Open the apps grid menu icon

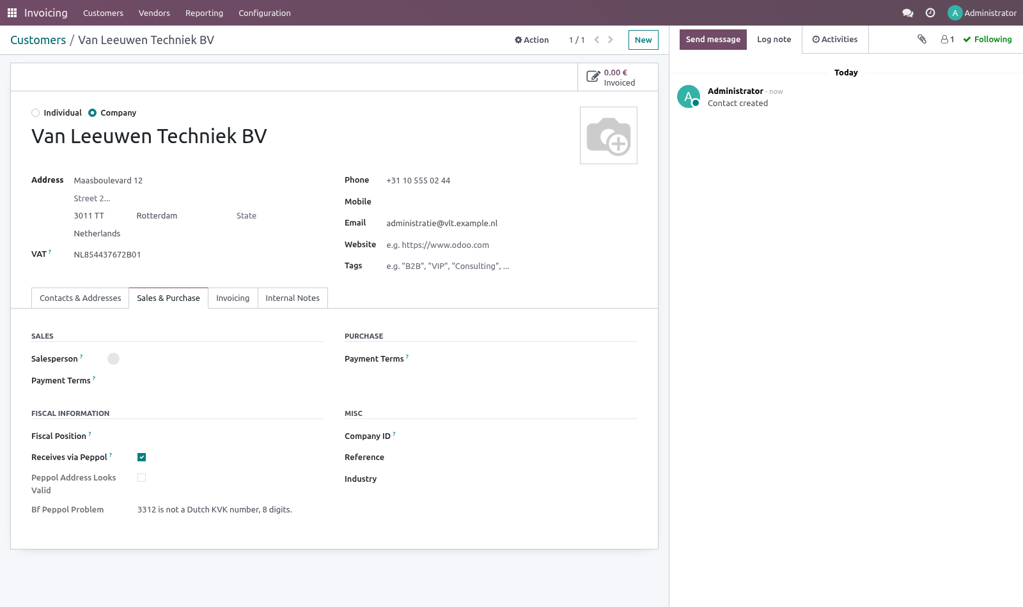[x=12, y=13]
